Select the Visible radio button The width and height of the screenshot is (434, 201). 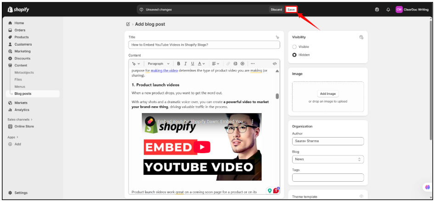[x=294, y=47]
